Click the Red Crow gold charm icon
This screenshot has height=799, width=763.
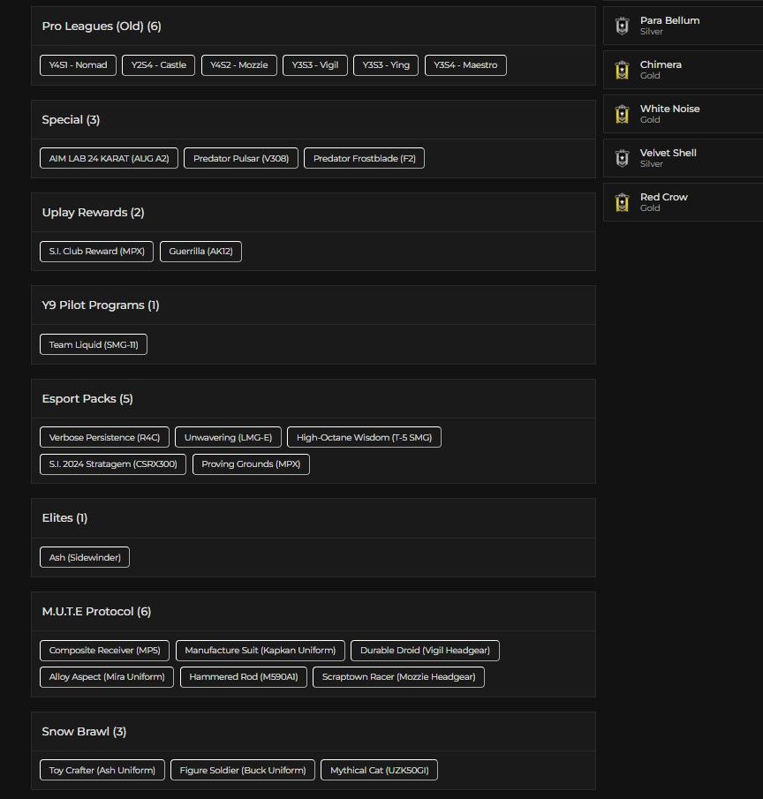[622, 202]
